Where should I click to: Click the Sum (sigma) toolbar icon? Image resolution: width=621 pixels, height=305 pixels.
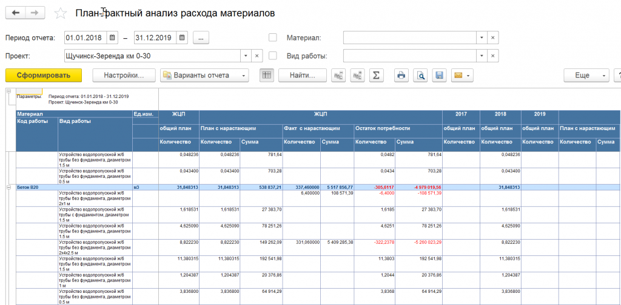(376, 75)
